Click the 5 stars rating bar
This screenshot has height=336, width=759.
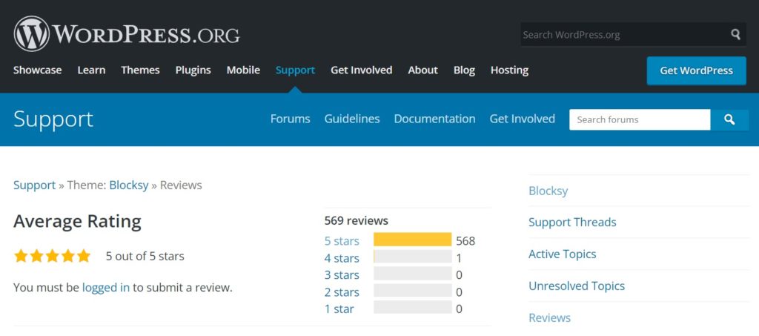(x=412, y=239)
